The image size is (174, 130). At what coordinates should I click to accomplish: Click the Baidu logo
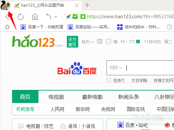tap(77, 68)
